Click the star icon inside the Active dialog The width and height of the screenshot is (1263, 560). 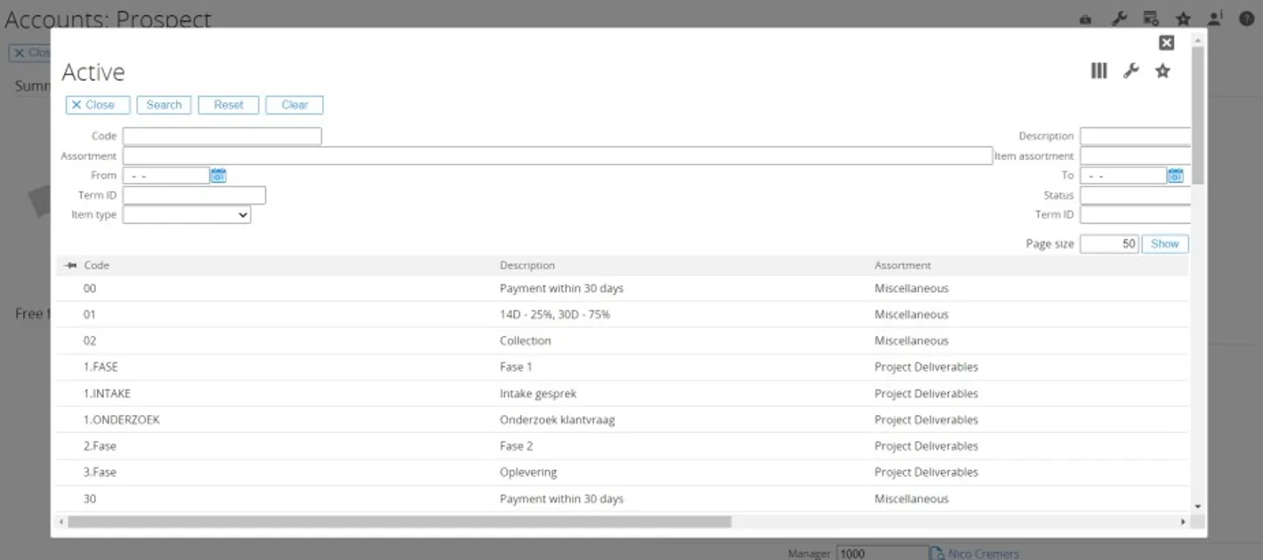coord(1162,70)
